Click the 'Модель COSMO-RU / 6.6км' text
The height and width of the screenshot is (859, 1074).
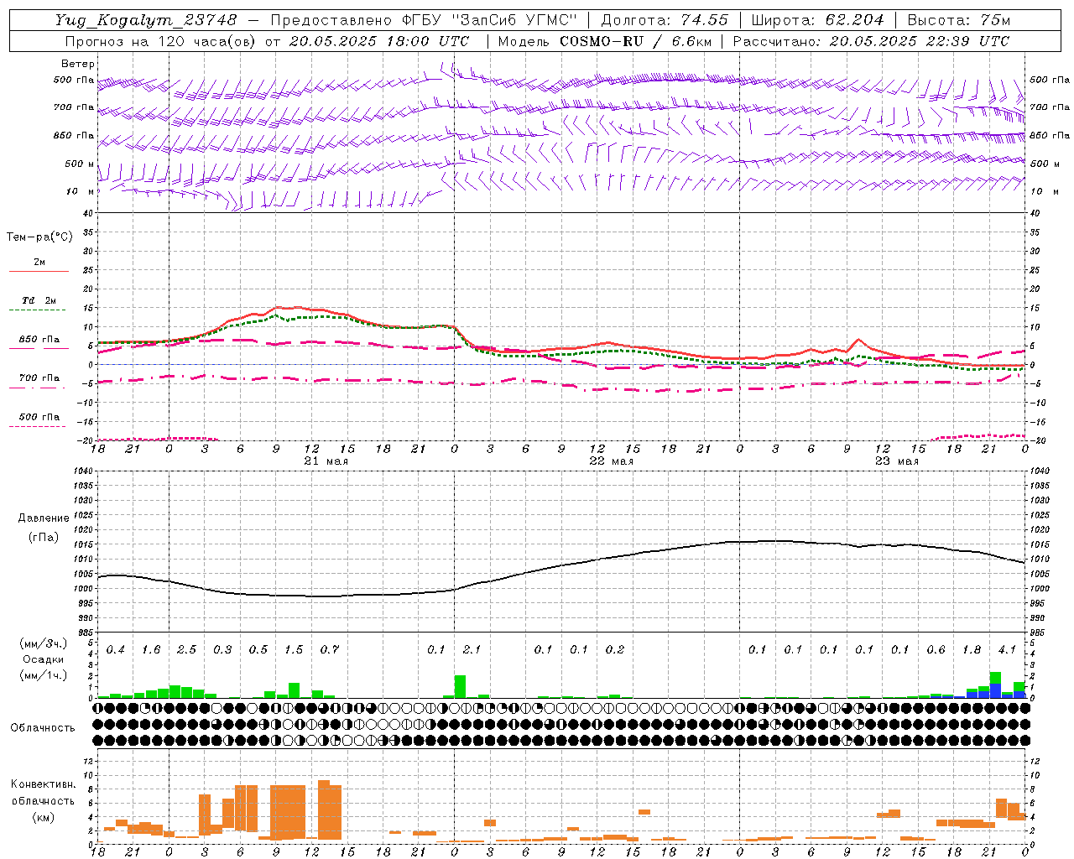(x=604, y=41)
